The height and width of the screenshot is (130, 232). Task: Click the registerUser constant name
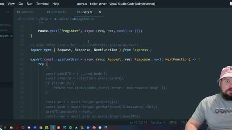click(x=67, y=59)
